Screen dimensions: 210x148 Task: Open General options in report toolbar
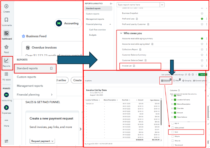[200, 81]
